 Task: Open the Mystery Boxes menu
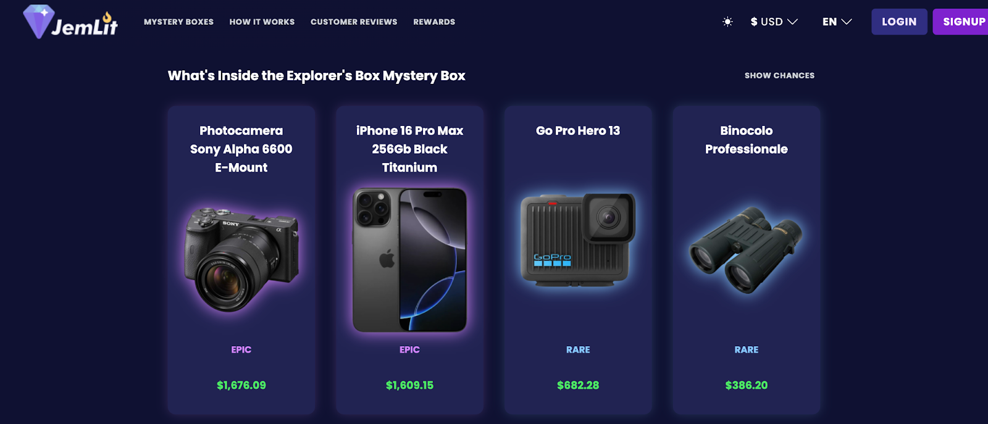click(x=178, y=22)
